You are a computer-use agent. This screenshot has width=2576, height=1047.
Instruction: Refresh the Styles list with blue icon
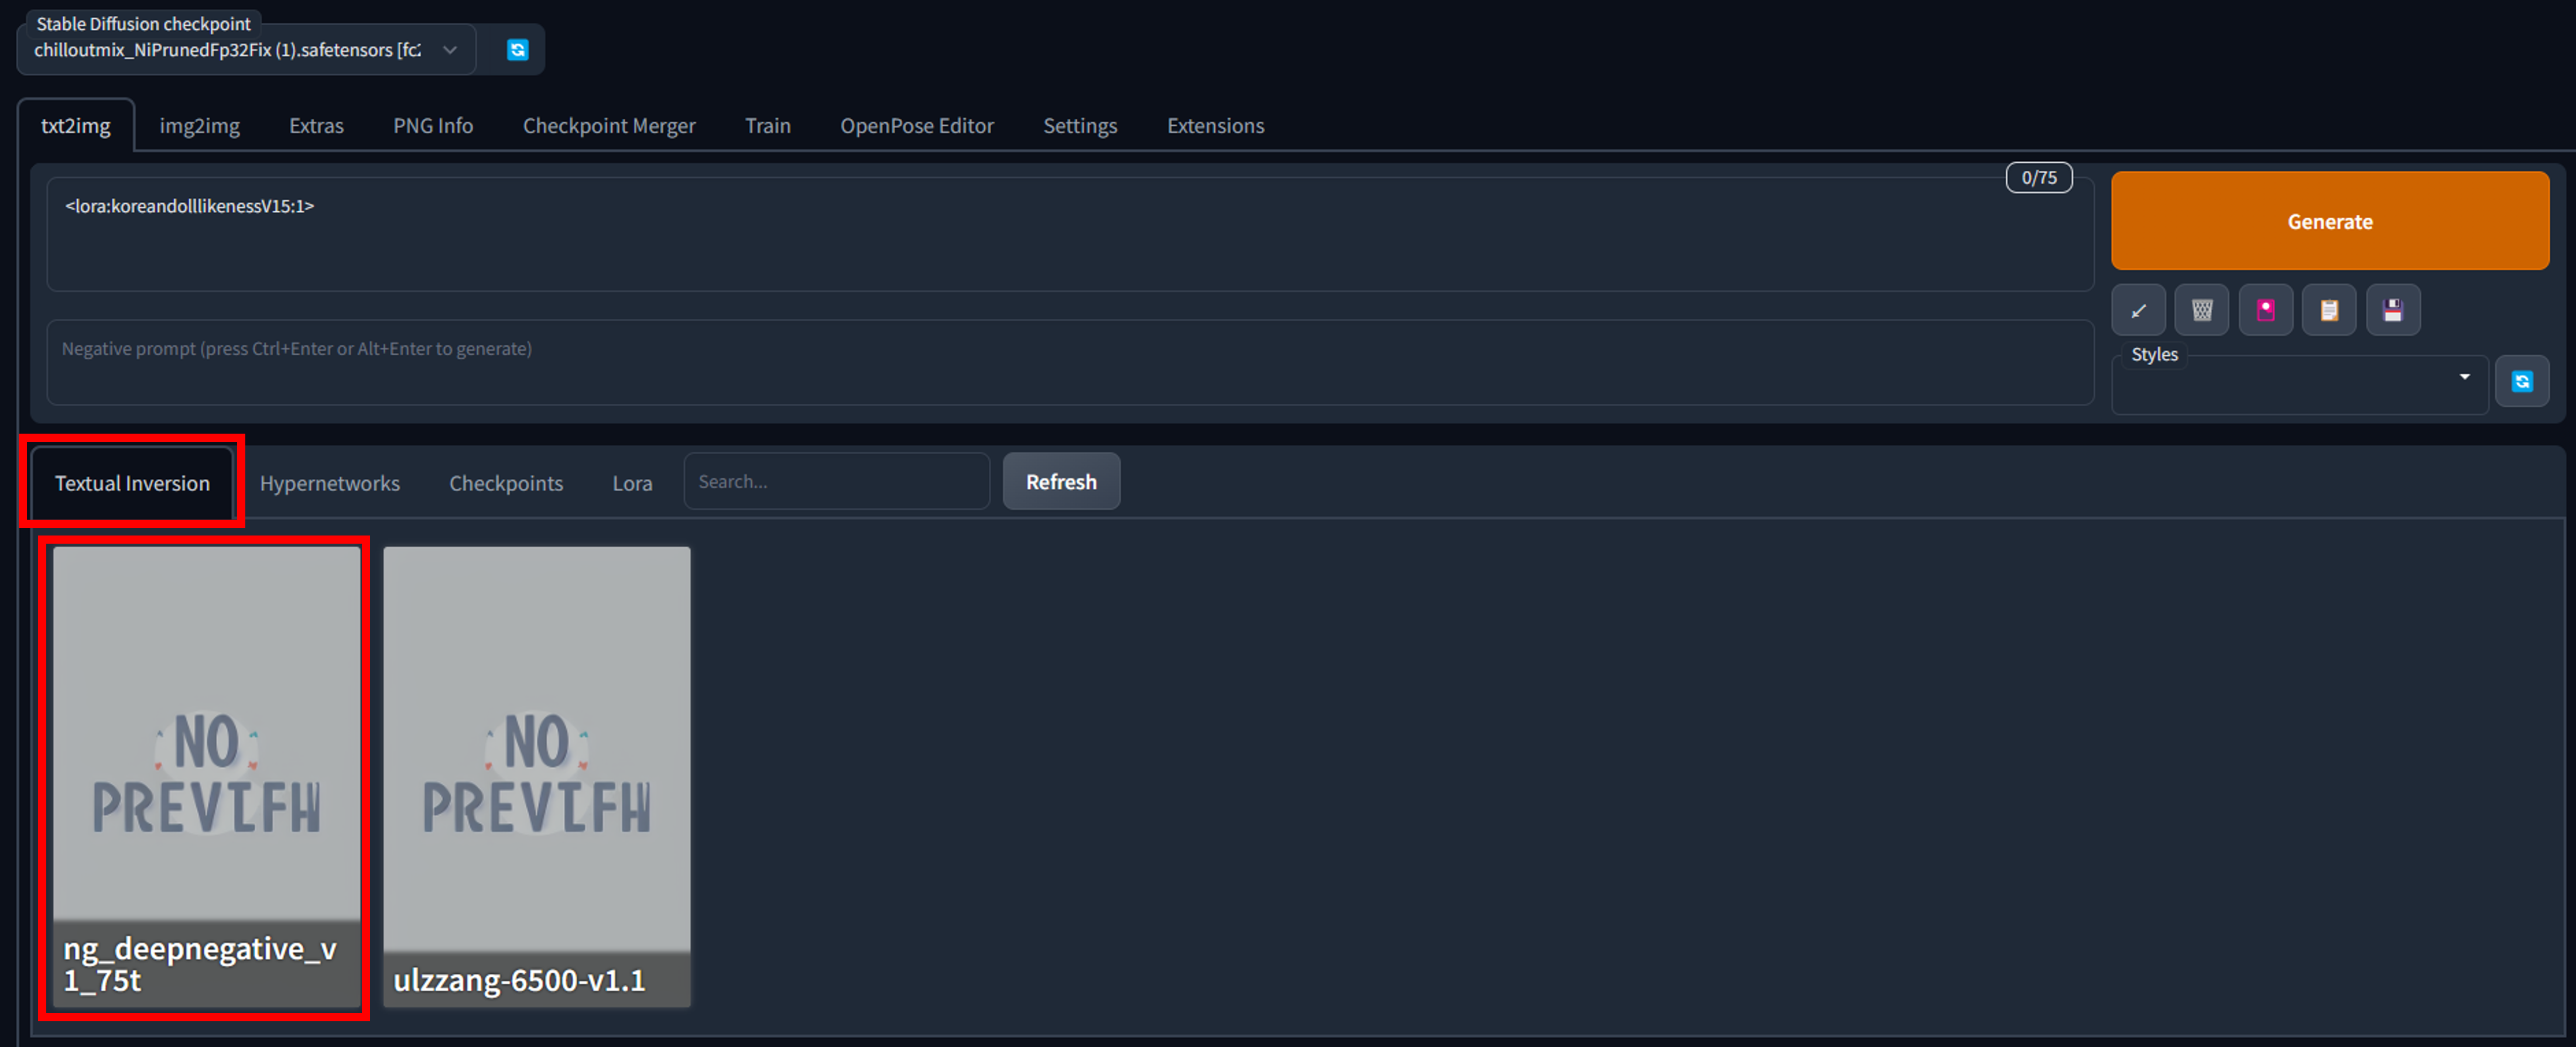(2521, 381)
